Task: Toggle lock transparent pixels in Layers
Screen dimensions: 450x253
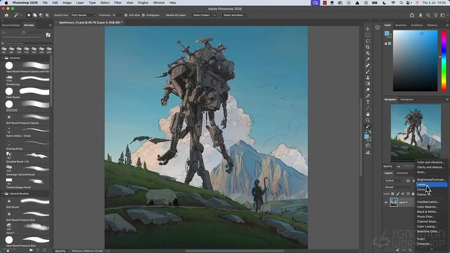Action: pos(393,194)
